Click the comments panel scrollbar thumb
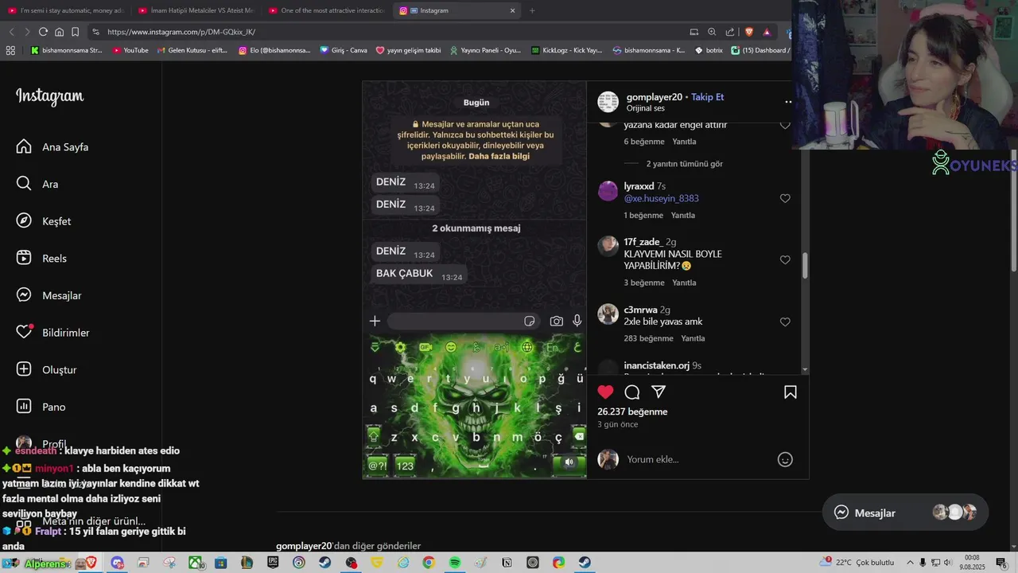The height and width of the screenshot is (573, 1018). coord(805,266)
